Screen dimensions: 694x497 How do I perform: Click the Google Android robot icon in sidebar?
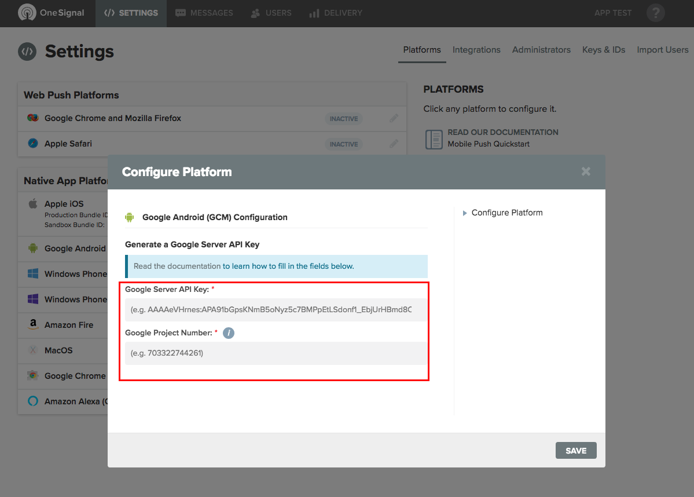coord(33,248)
